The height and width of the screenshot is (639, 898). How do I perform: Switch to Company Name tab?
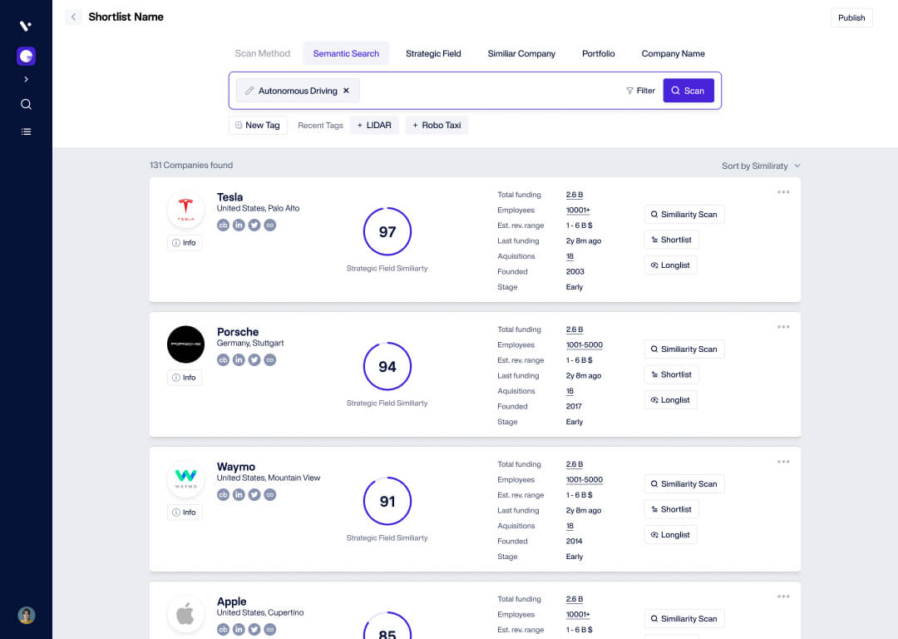click(673, 53)
